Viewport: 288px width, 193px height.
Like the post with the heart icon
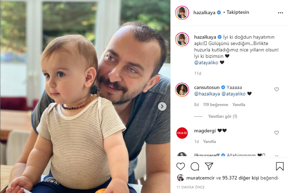pyautogui.click(x=181, y=166)
